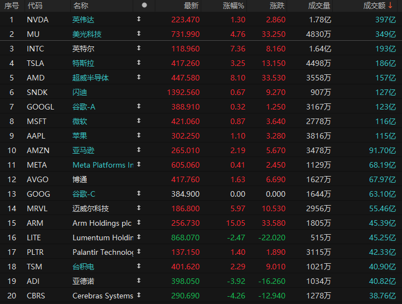Open the 超威半导体 stock name link
The height and width of the screenshot is (304, 402).
[x=90, y=78]
